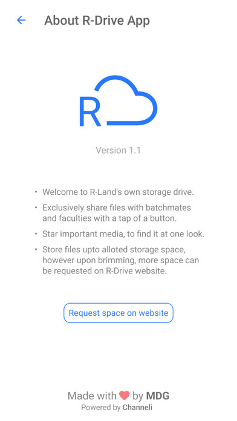This screenshot has width=237, height=421.
Task: Click the Powered by Channeli text
Action: click(x=117, y=408)
